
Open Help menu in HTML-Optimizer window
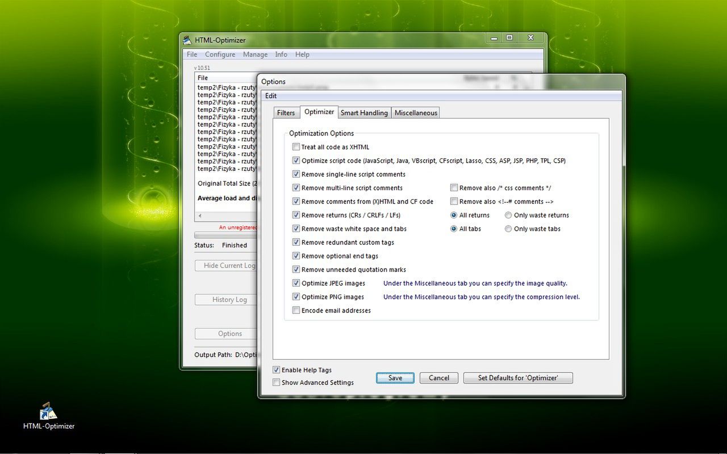click(302, 54)
